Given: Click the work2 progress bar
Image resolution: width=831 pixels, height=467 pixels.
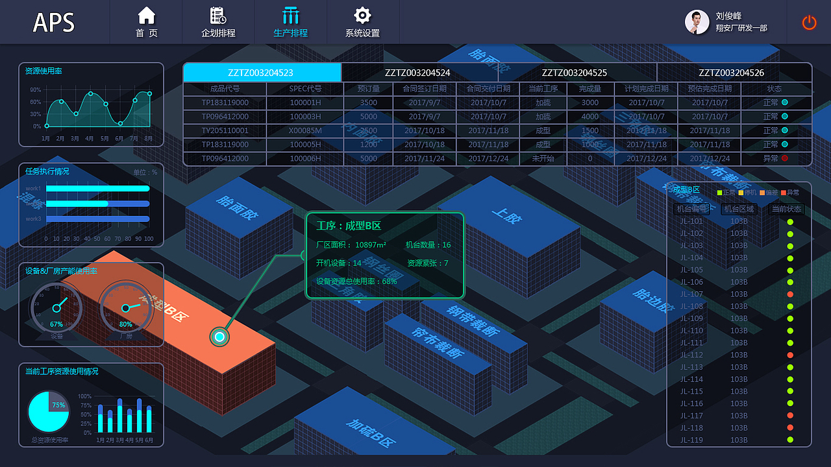Looking at the screenshot, I should pyautogui.click(x=98, y=204).
